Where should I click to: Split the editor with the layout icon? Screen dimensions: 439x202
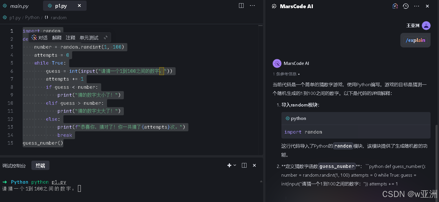click(x=241, y=6)
